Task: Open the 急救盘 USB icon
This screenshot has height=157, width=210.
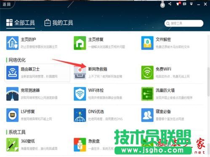Action: tap(80, 145)
